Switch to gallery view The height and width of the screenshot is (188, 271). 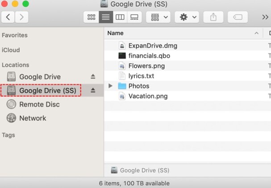click(133, 17)
